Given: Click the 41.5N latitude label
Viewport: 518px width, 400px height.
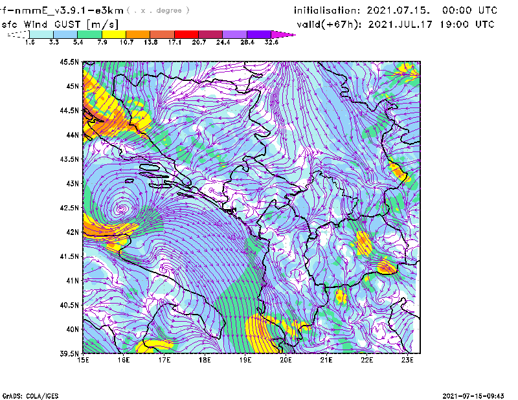Looking at the screenshot, I should coord(69,256).
